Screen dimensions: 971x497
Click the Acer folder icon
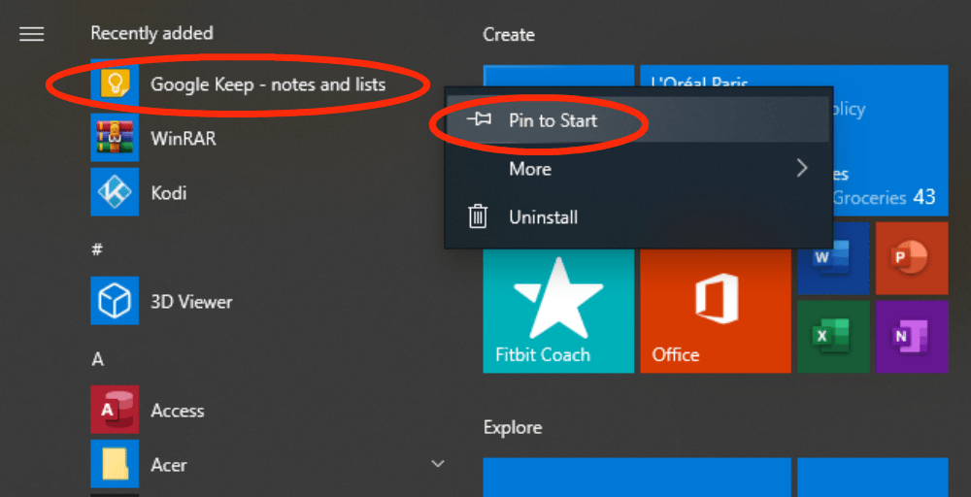point(115,464)
